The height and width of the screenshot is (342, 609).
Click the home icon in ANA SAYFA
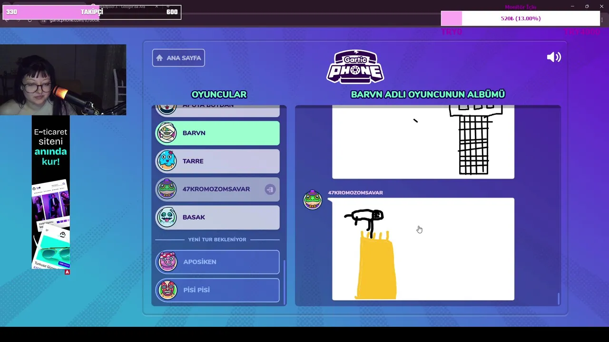[x=159, y=58]
